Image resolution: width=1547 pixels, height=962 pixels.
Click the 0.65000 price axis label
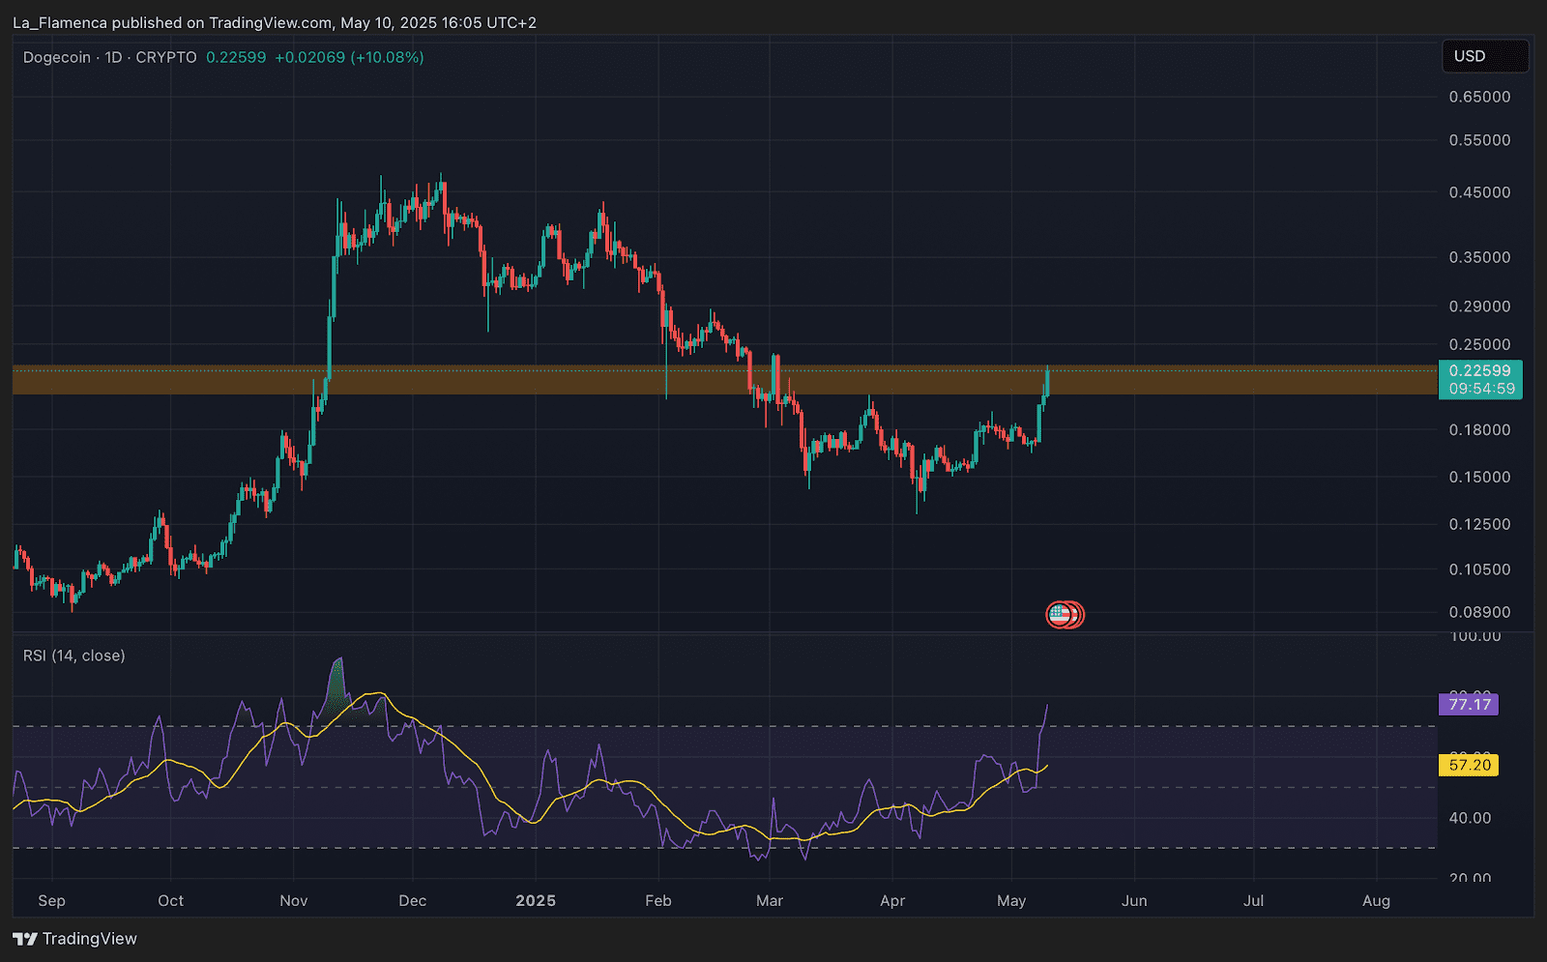click(x=1479, y=97)
